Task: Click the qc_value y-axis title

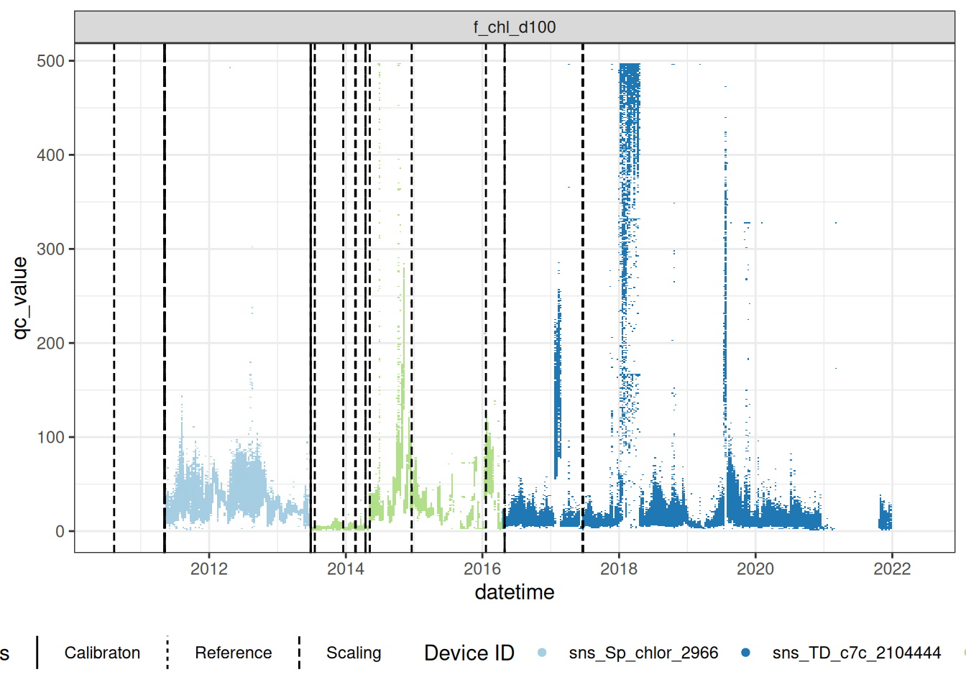Action: 20,298
